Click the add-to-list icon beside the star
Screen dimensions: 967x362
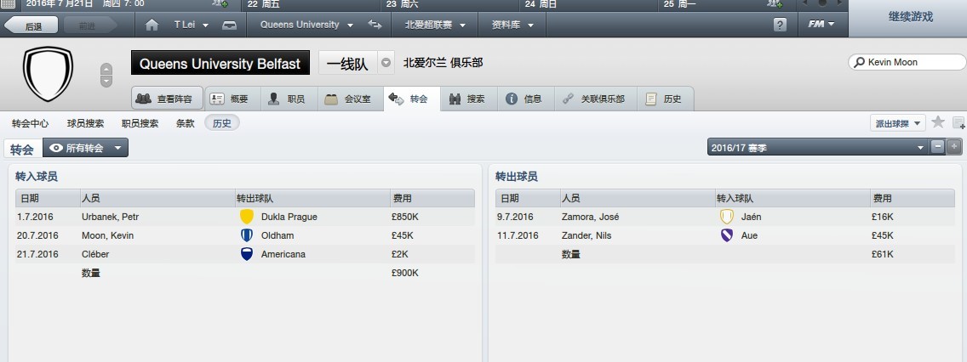point(958,122)
